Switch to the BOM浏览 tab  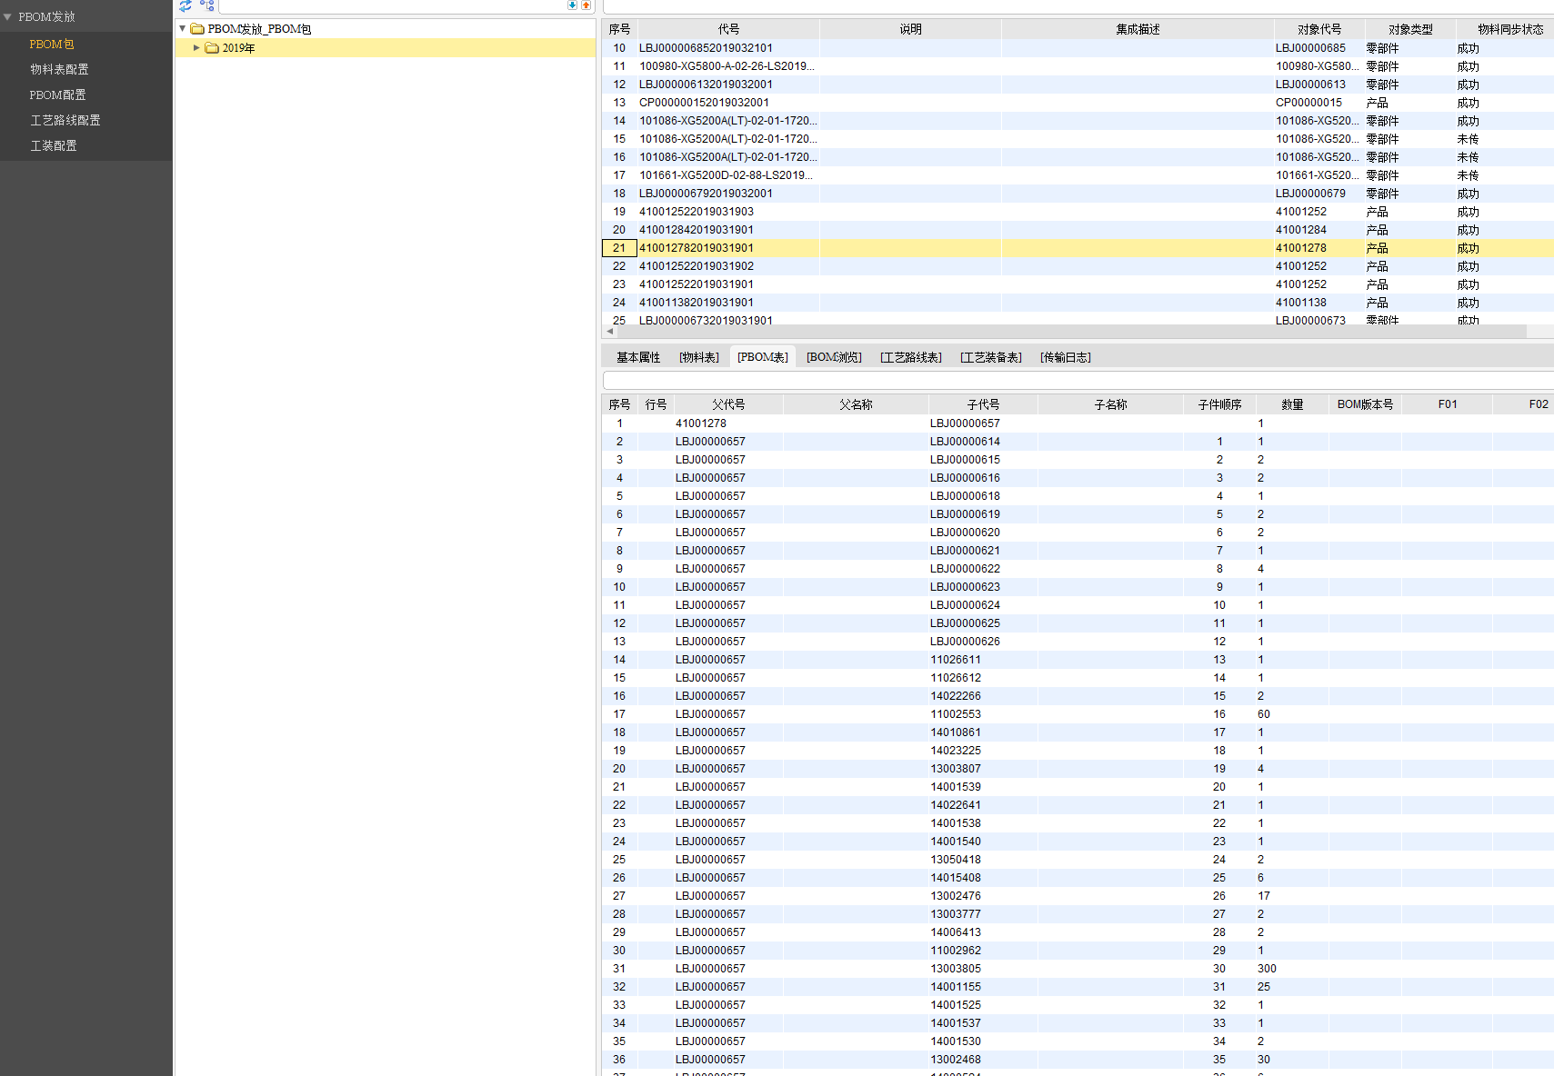tap(834, 357)
